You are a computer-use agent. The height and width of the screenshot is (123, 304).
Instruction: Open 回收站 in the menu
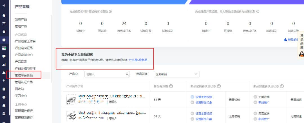click(19, 89)
